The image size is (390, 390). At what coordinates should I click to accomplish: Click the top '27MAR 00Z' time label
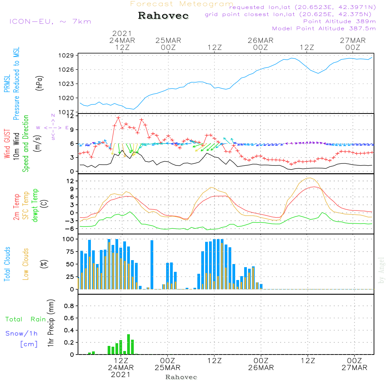(x=353, y=44)
